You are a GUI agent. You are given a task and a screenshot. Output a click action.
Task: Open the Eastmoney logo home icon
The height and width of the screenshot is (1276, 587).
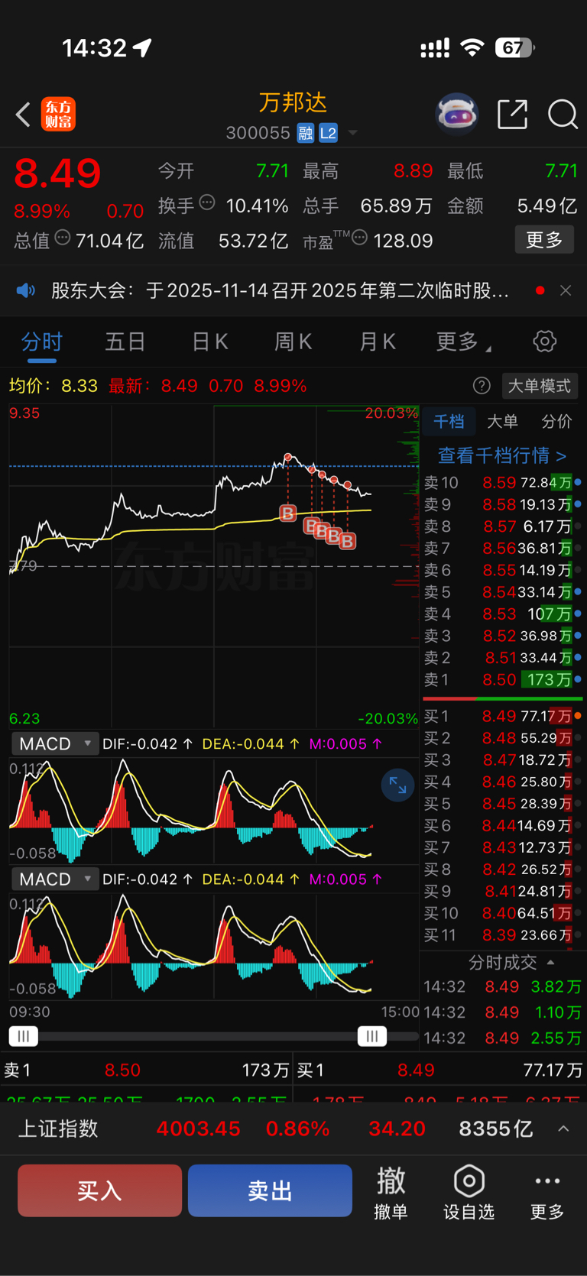pyautogui.click(x=58, y=115)
